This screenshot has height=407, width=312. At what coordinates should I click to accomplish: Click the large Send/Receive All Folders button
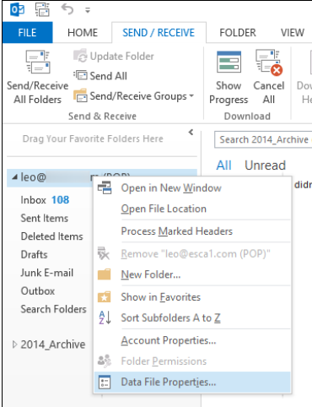37,78
